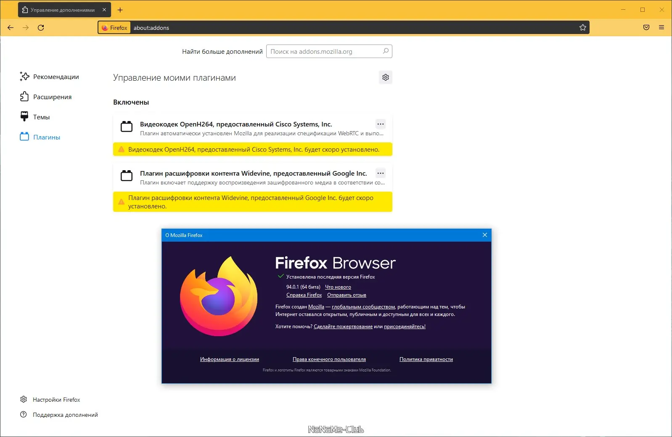Click the version text 94.0.1 (64 бита)

click(303, 287)
